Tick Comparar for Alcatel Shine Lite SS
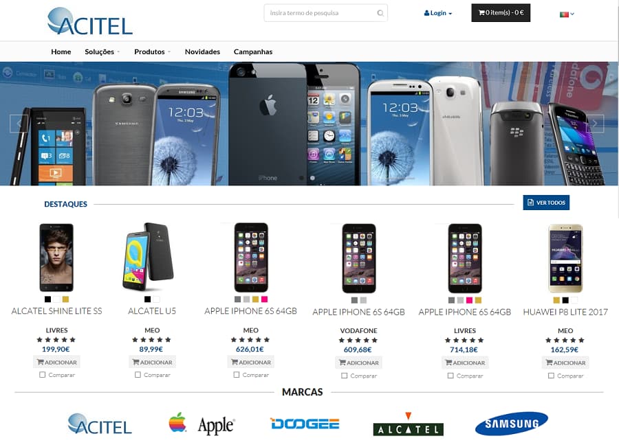Image resolution: width=619 pixels, height=445 pixels. coord(42,375)
